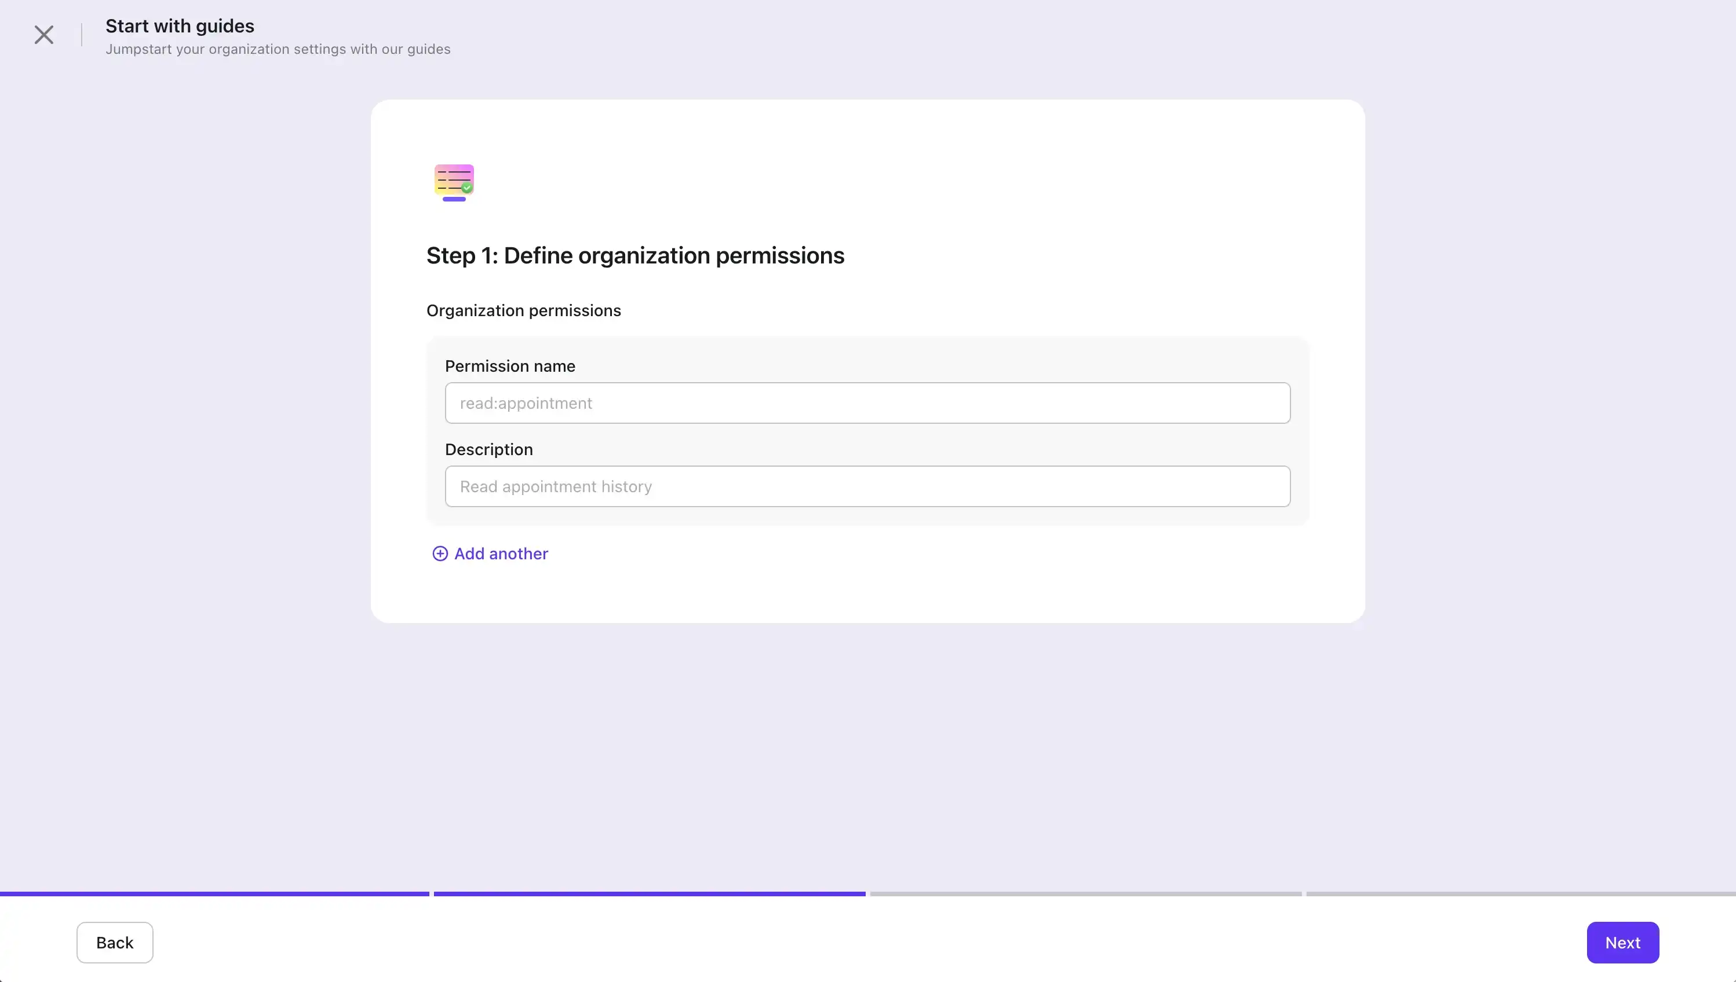This screenshot has height=982, width=1736.
Task: Close the Start with guides wizard
Action: tap(44, 34)
